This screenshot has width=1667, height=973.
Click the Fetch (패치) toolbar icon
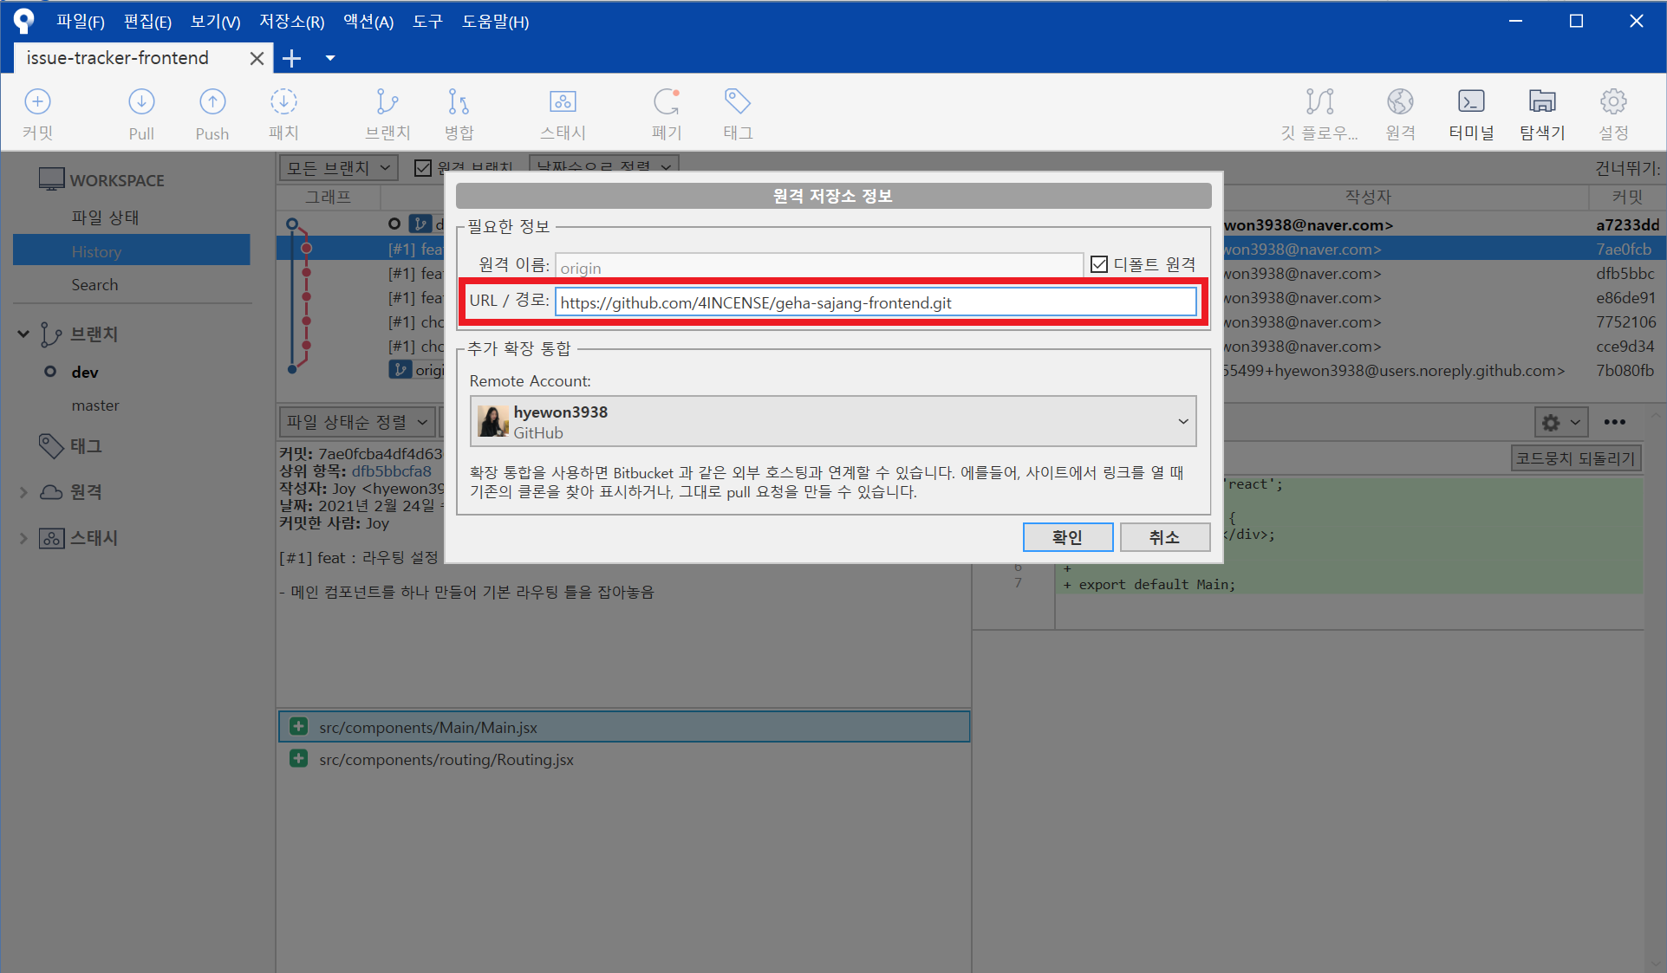pyautogui.click(x=283, y=113)
